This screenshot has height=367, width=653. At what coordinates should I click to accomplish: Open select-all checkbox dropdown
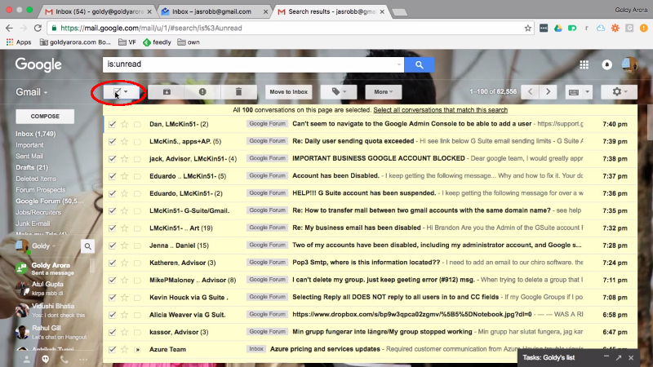[126, 91]
